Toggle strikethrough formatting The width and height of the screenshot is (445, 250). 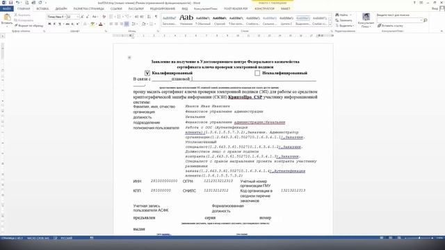pyautogui.click(x=67, y=24)
